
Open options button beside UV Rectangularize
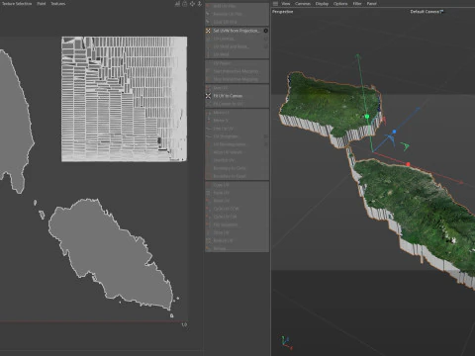click(x=266, y=144)
